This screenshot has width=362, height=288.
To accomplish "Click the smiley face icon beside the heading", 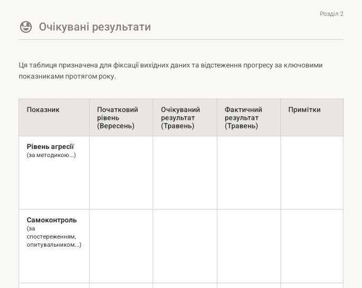I will pos(26,27).
